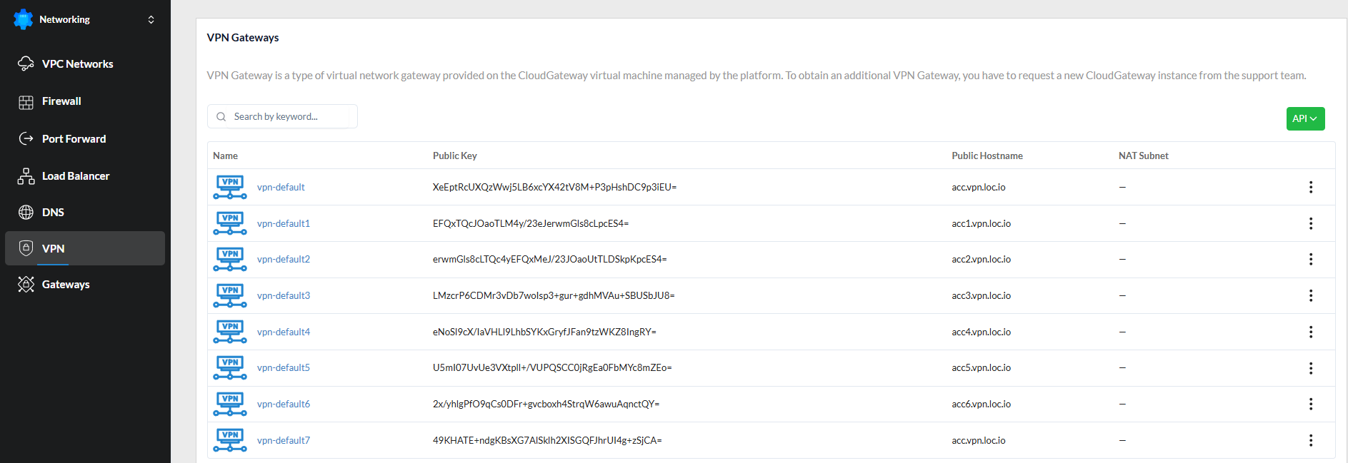Click the VPC Networks cloud icon
1348x463 pixels.
(x=26, y=63)
